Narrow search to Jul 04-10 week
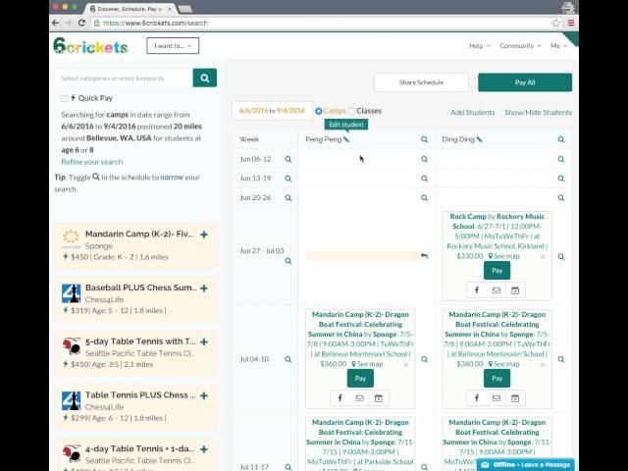628x471 pixels. click(288, 359)
